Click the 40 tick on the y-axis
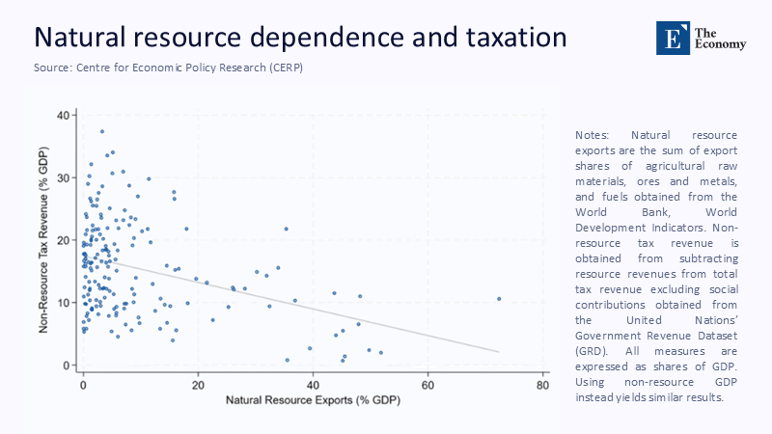772x434 pixels. [x=65, y=116]
